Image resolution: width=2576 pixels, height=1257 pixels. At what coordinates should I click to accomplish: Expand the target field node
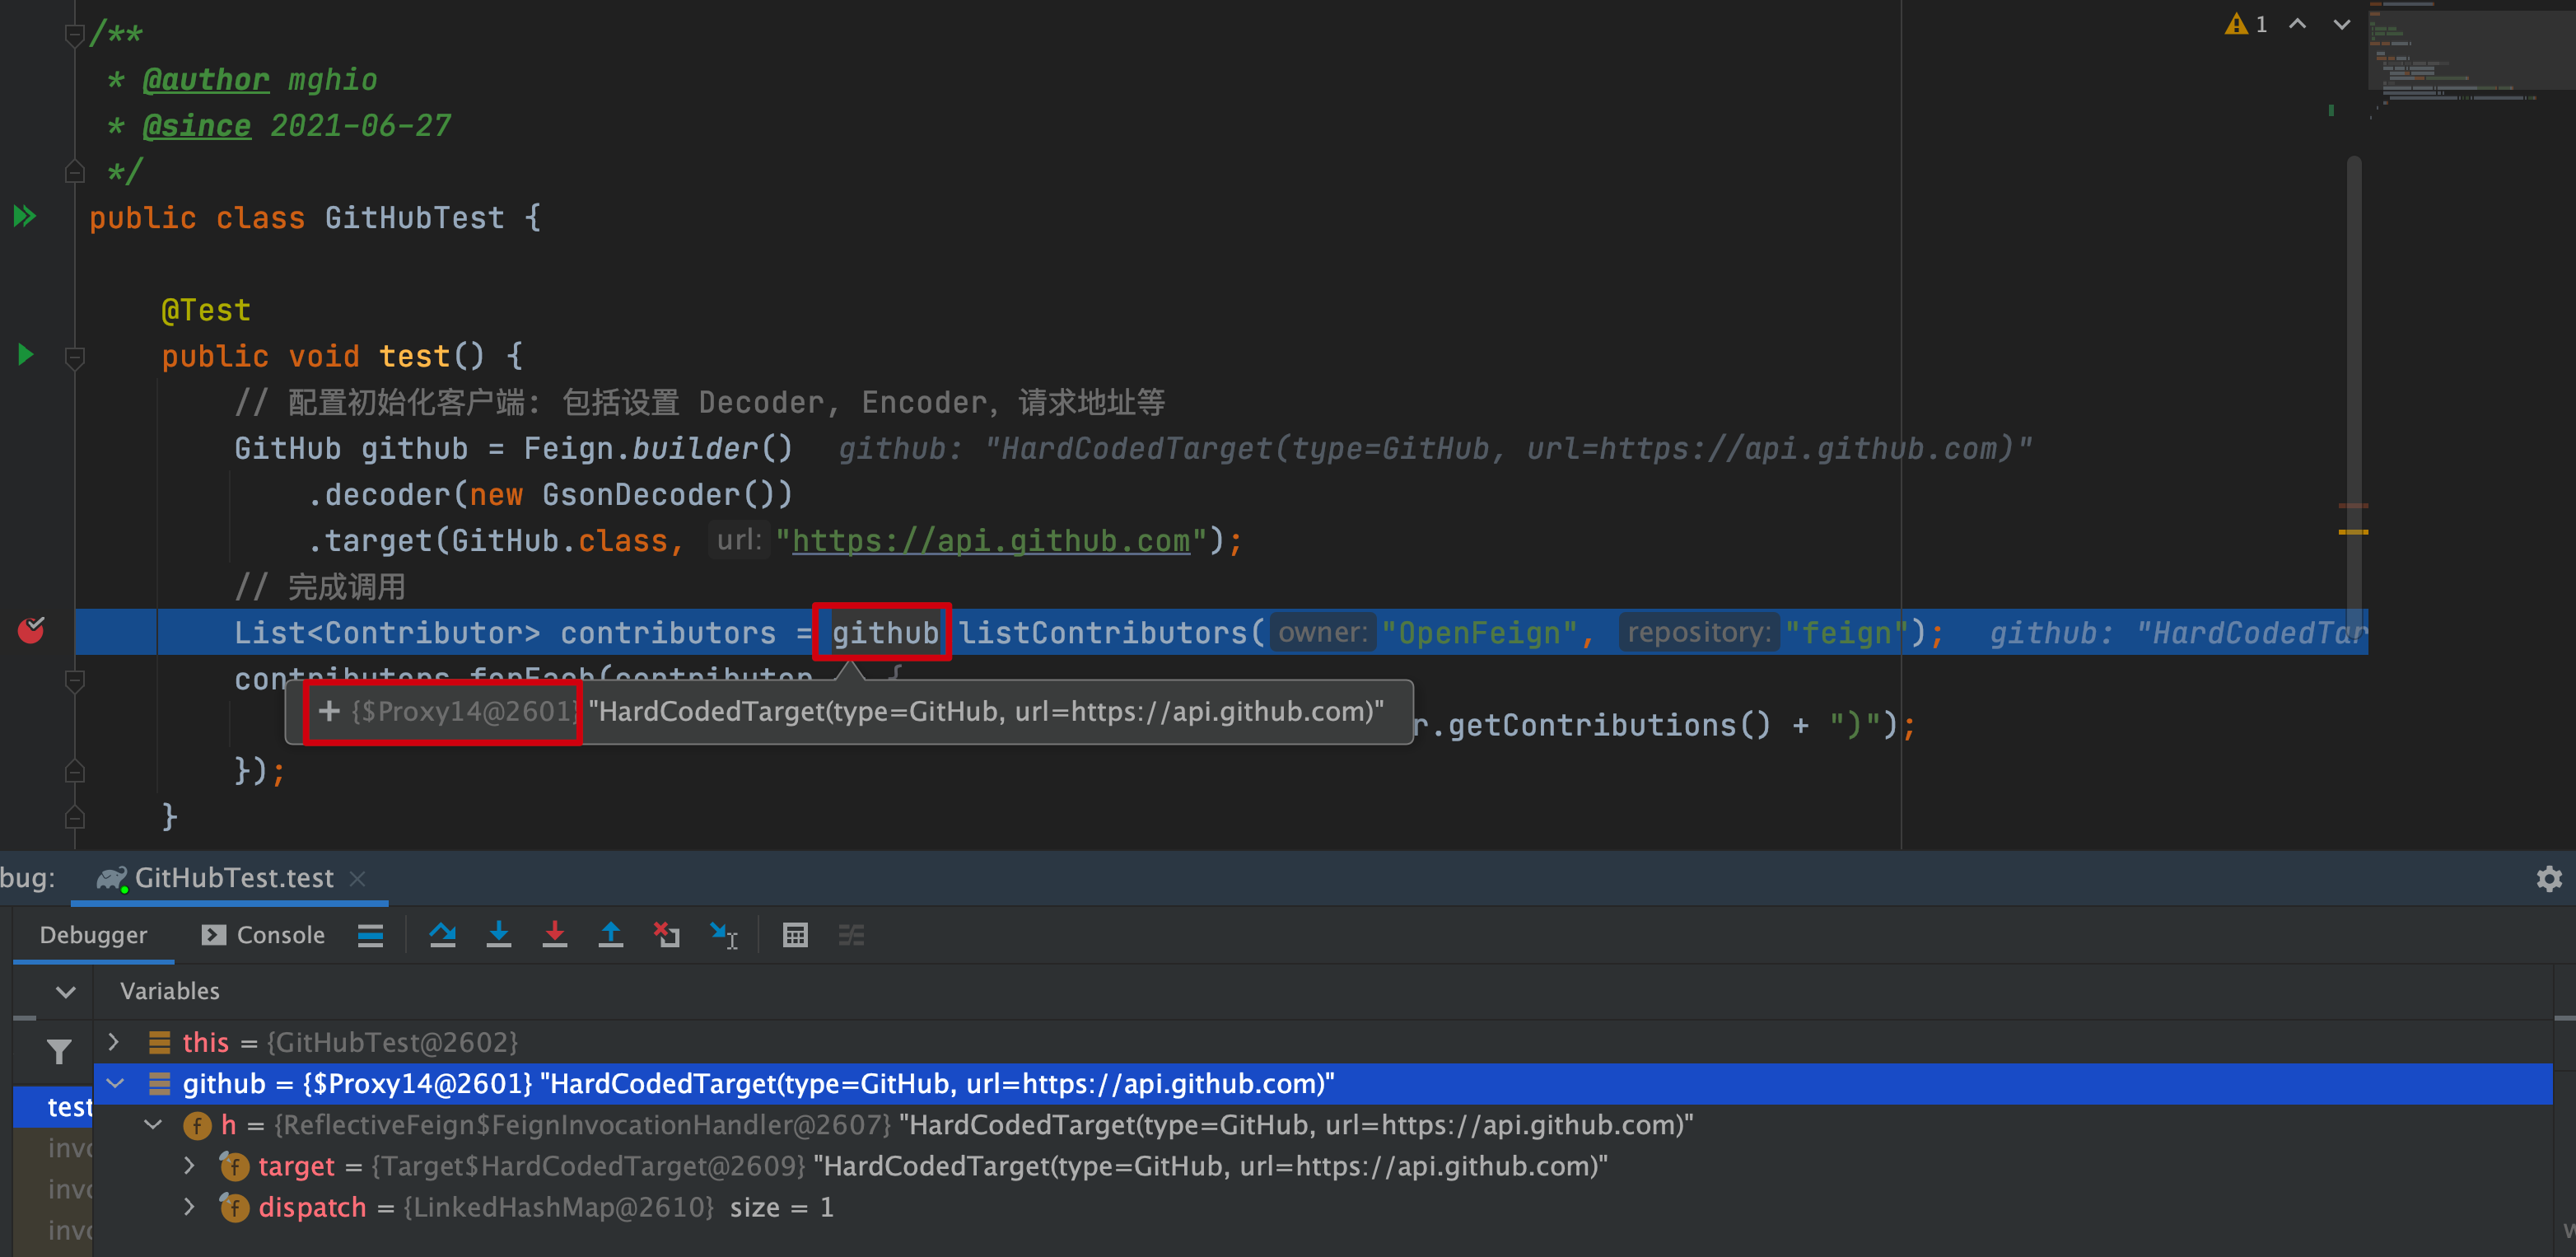tap(189, 1165)
